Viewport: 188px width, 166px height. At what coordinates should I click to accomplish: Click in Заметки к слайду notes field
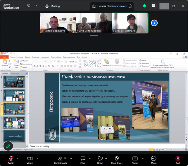pos(107,146)
